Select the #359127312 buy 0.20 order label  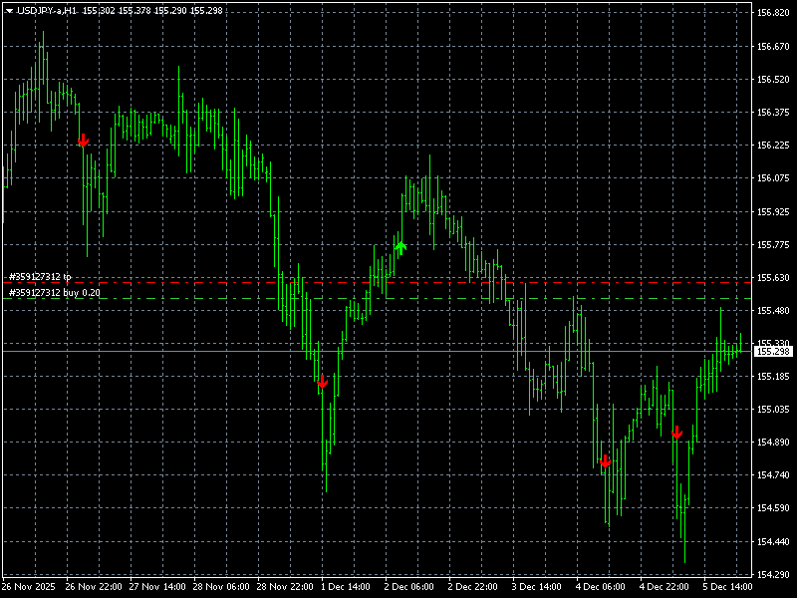coord(54,292)
